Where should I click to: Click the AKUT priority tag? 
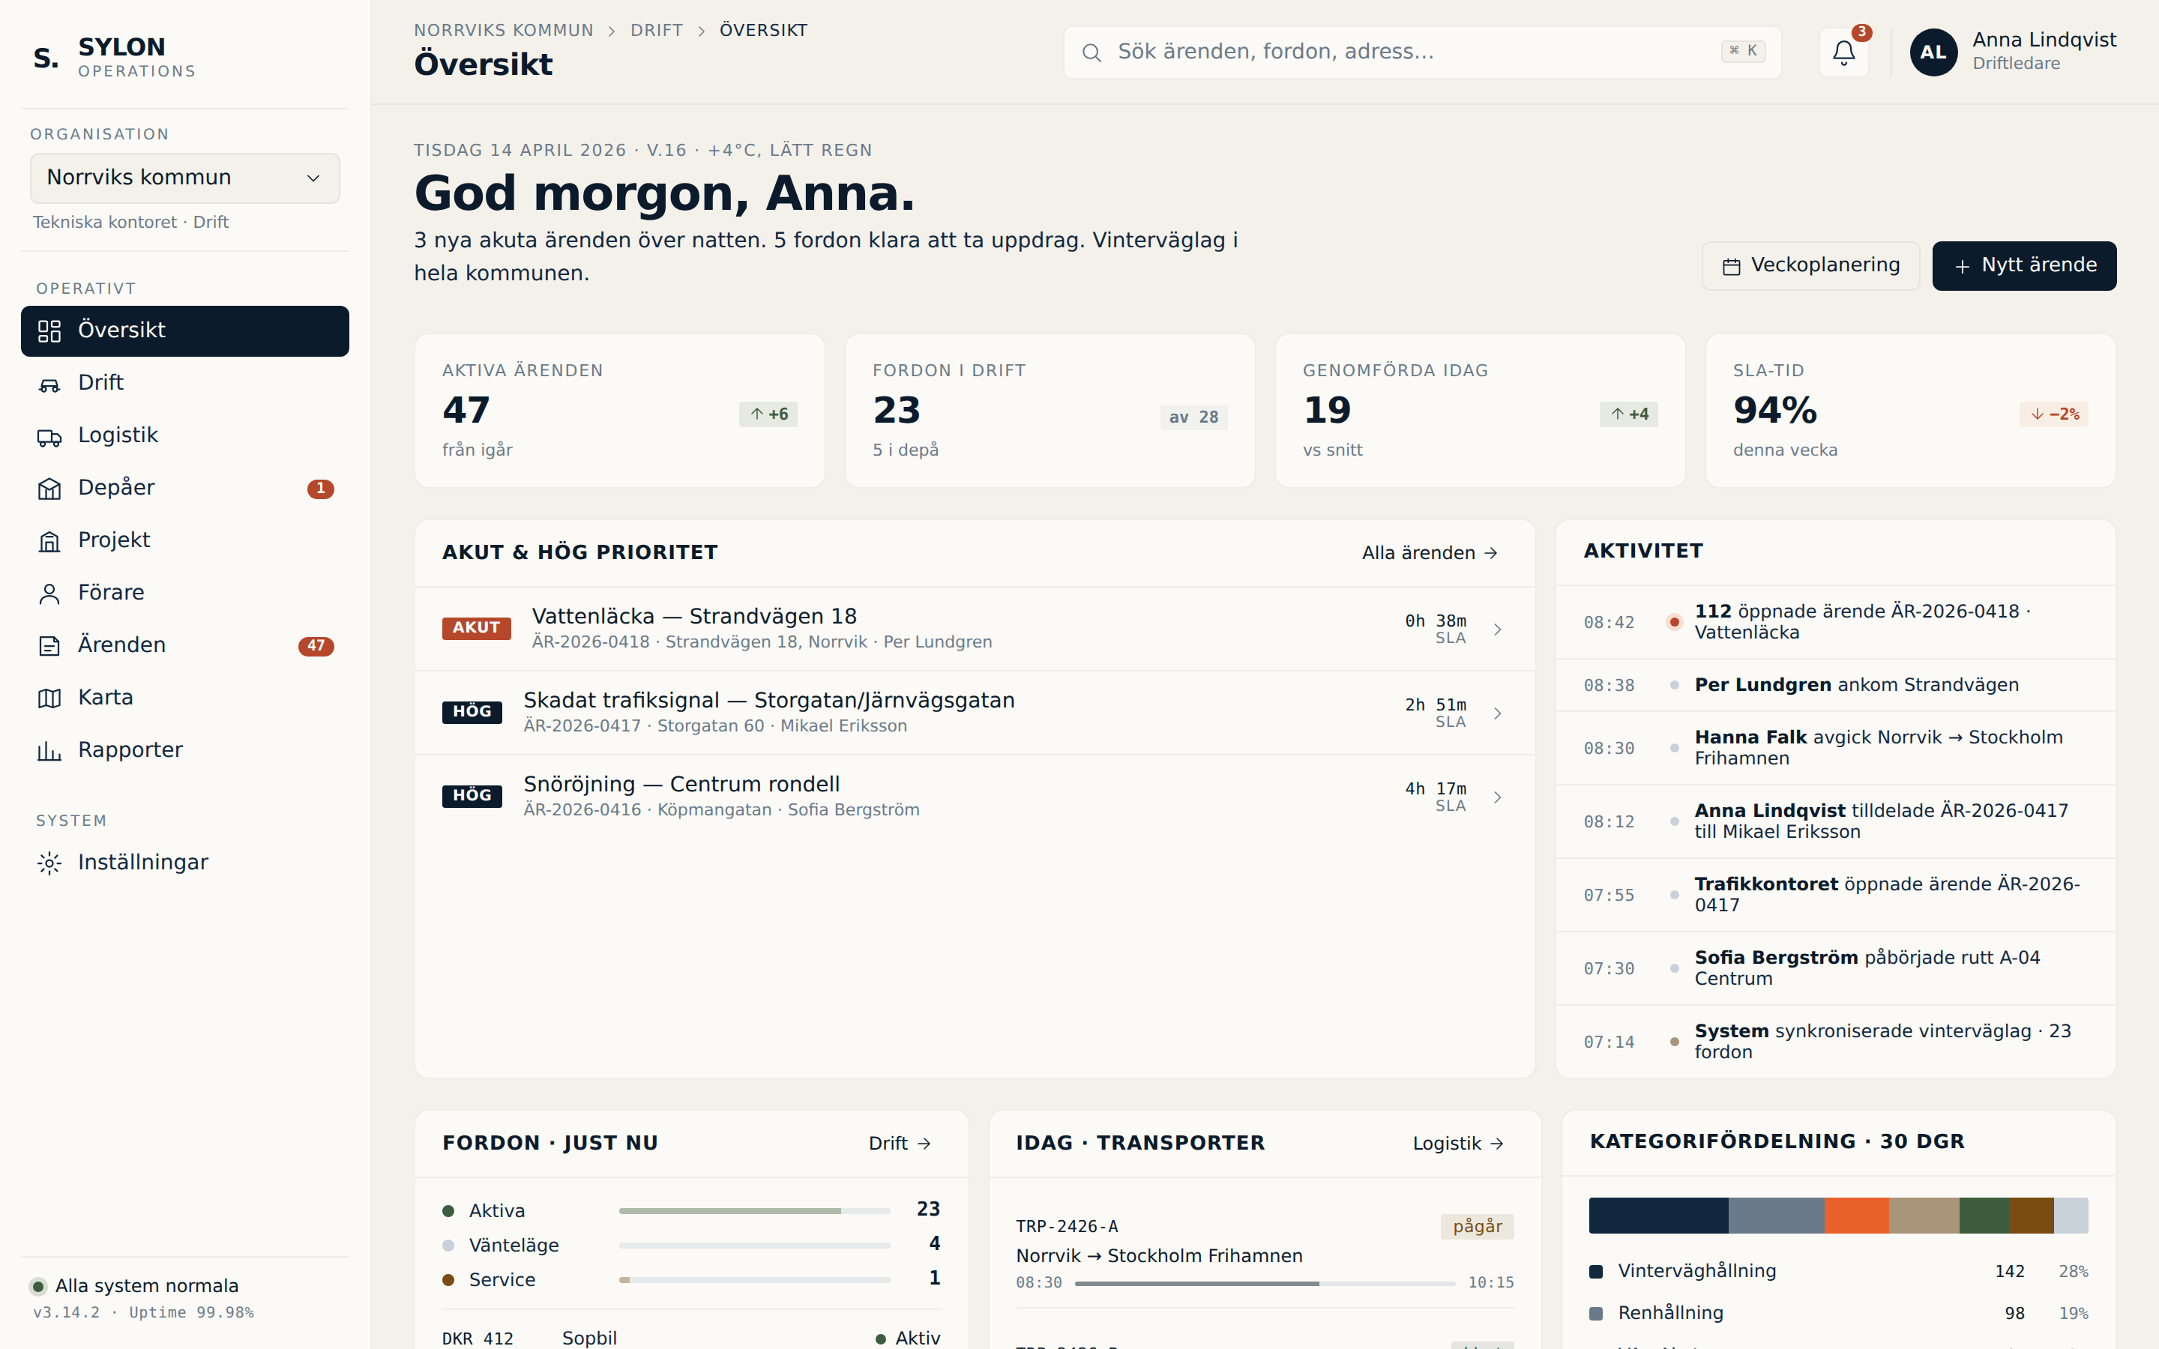[x=477, y=628]
